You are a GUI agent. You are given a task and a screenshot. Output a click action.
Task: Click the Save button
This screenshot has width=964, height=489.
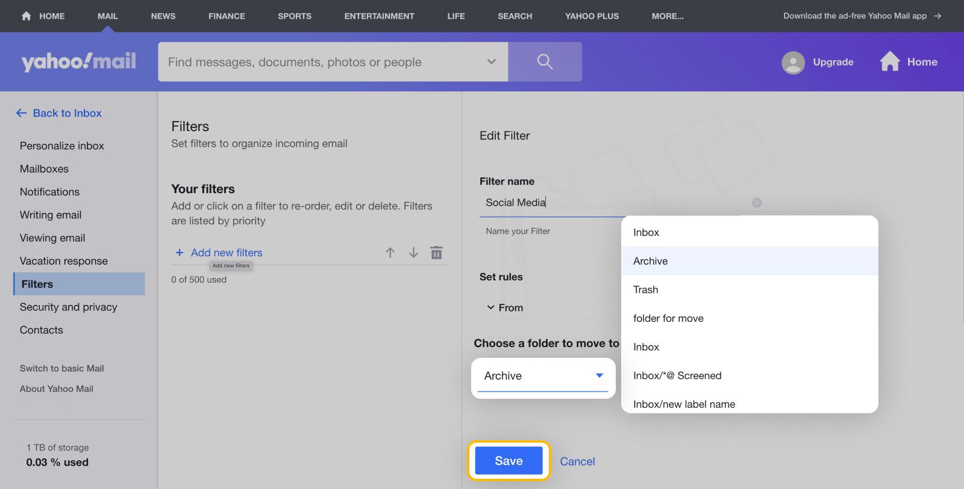point(509,461)
